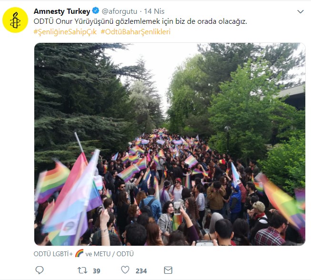Open the tweet's 14 Nis timestamp permalink
311x280 pixels.
(x=154, y=11)
